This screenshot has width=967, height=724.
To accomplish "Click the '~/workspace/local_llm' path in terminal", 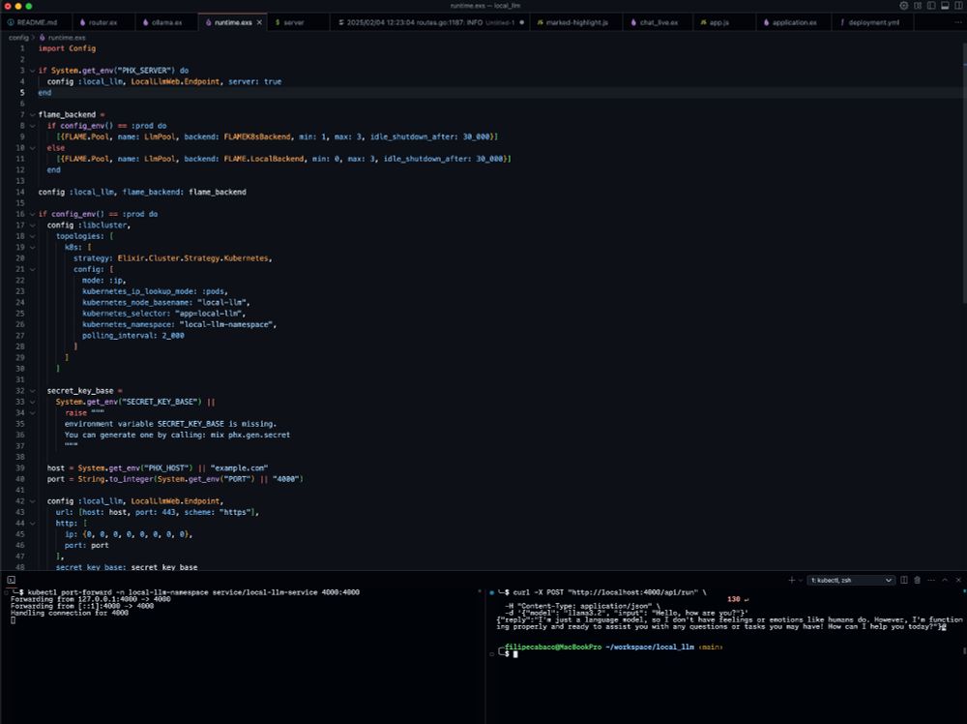I will point(650,647).
